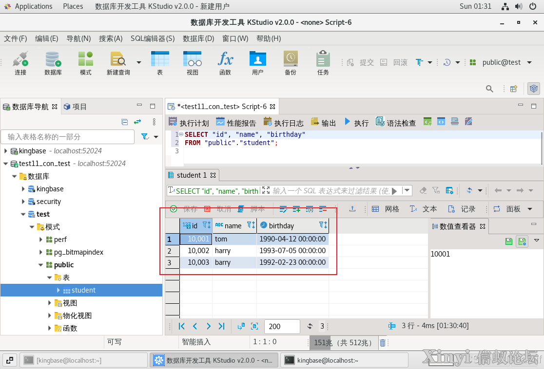
Task: Click the 模式 (schema) toolbar icon
Action: [x=86, y=63]
